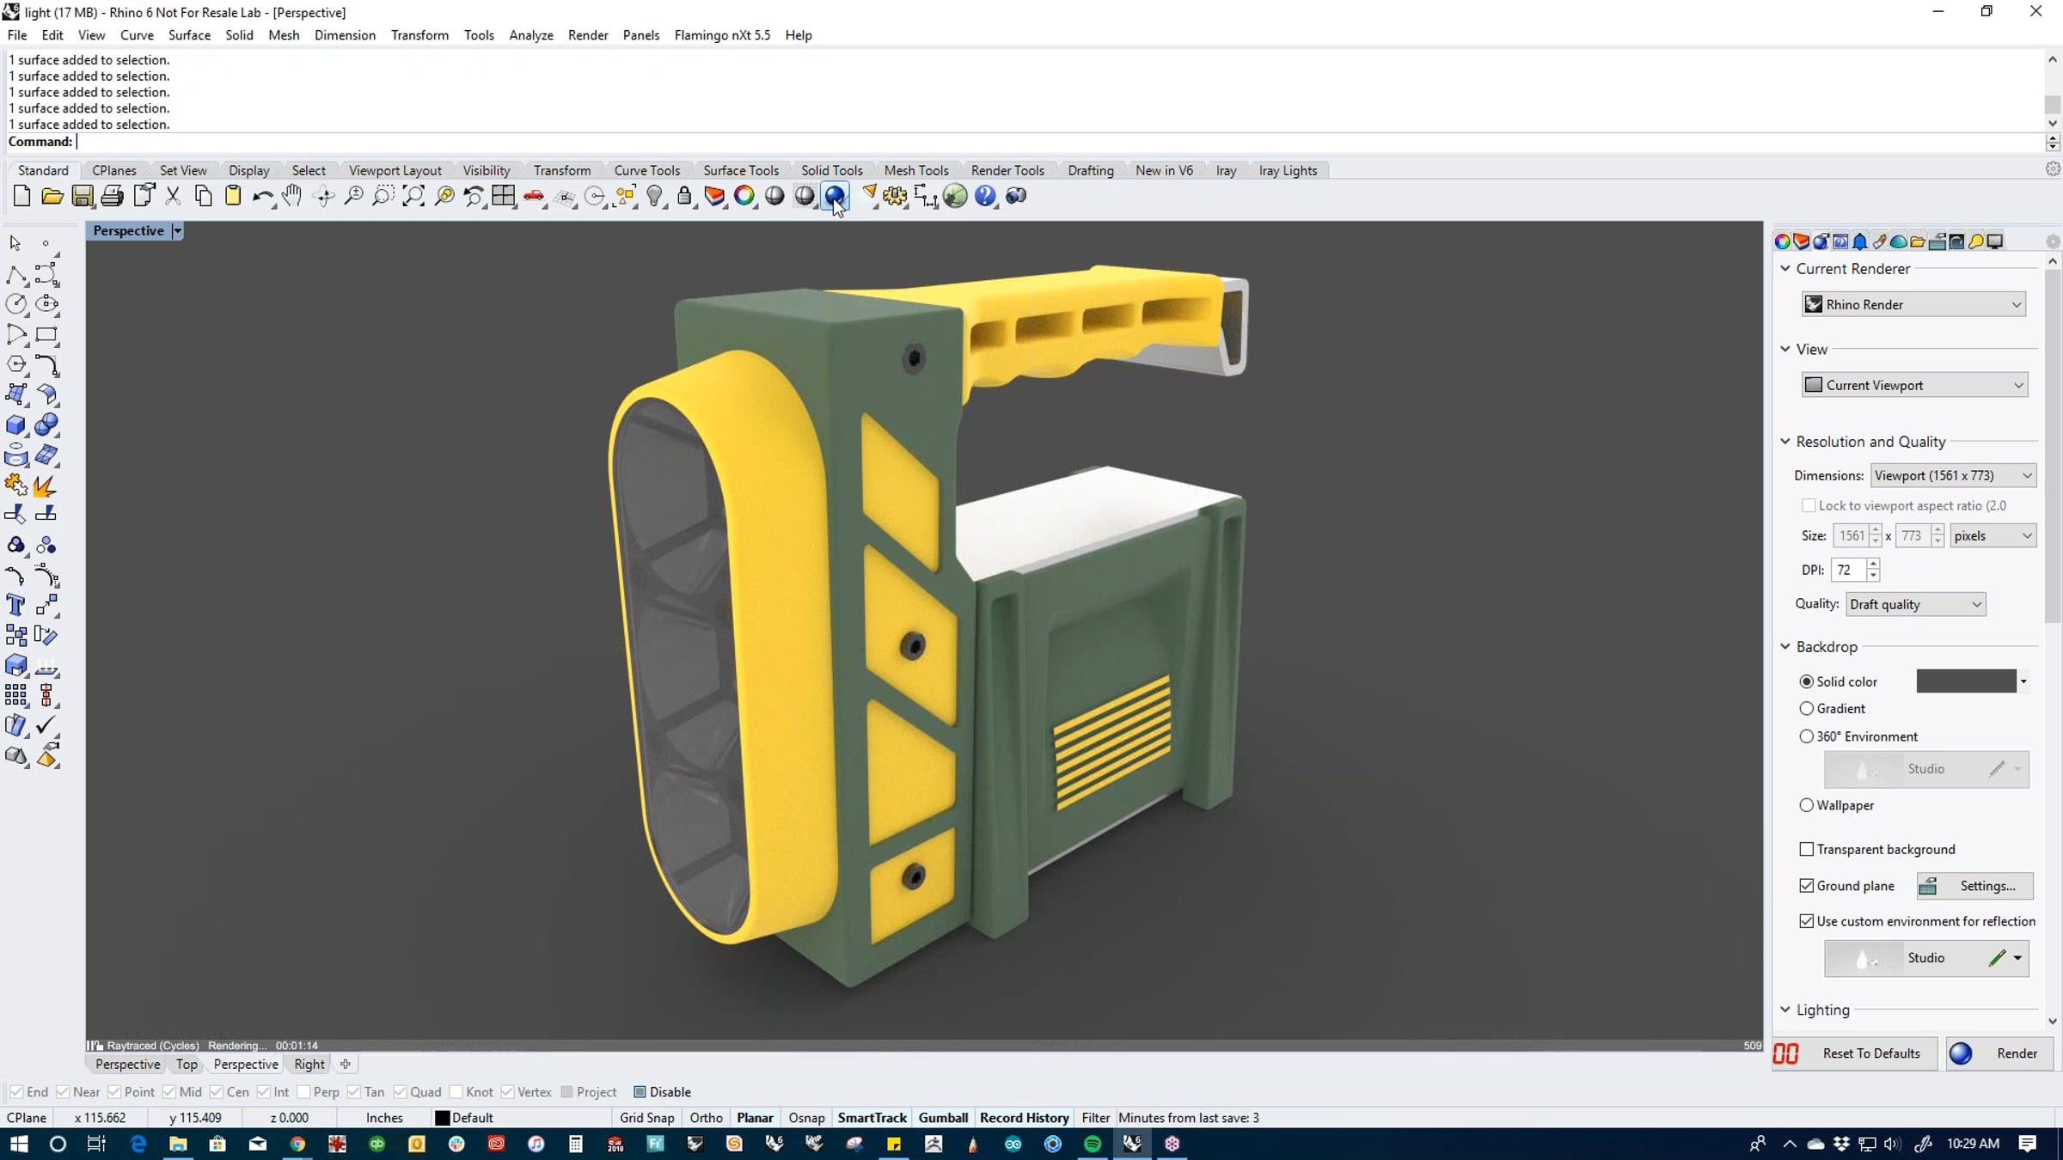Click the color wheel Object Properties icon
Viewport: 2063px width, 1160px height.
(x=744, y=196)
